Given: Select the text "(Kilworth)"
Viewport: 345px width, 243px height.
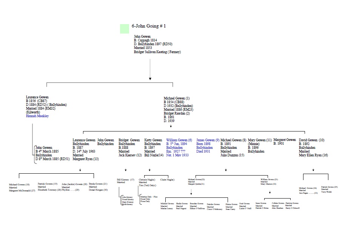Looking at the screenshot, I should click(33, 112).
